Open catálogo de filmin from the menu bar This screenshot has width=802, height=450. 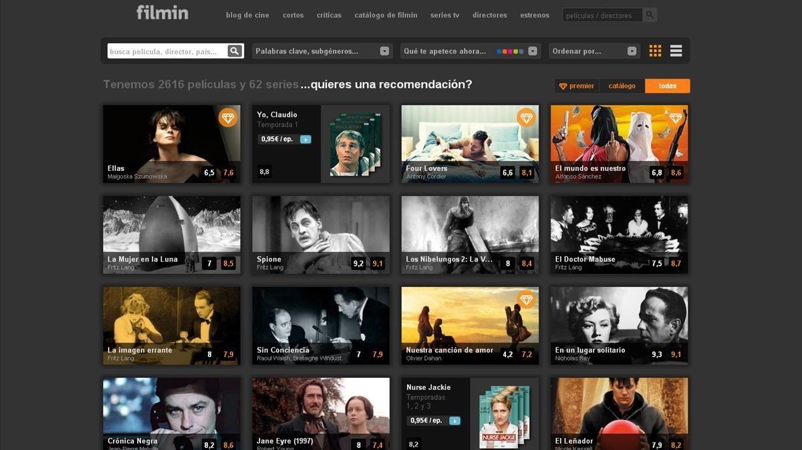pos(386,14)
